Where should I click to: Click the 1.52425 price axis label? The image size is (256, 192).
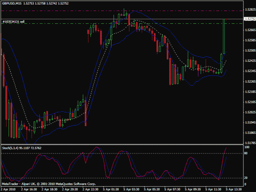(250, 61)
